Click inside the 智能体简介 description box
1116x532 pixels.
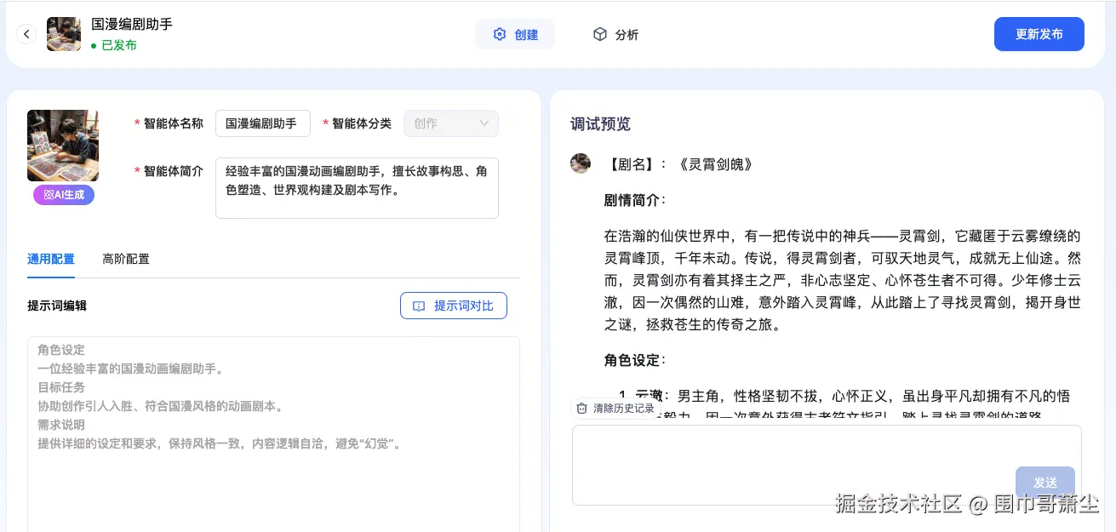[x=357, y=186]
